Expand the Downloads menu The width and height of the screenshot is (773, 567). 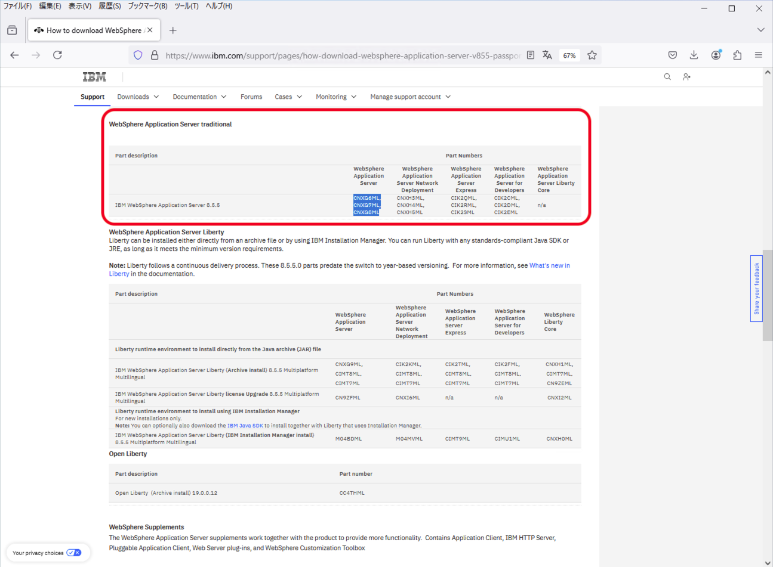click(138, 97)
